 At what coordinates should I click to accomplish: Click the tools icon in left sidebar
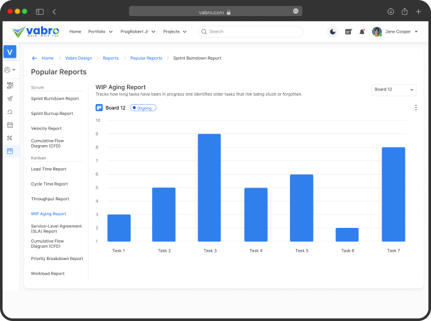[10, 138]
